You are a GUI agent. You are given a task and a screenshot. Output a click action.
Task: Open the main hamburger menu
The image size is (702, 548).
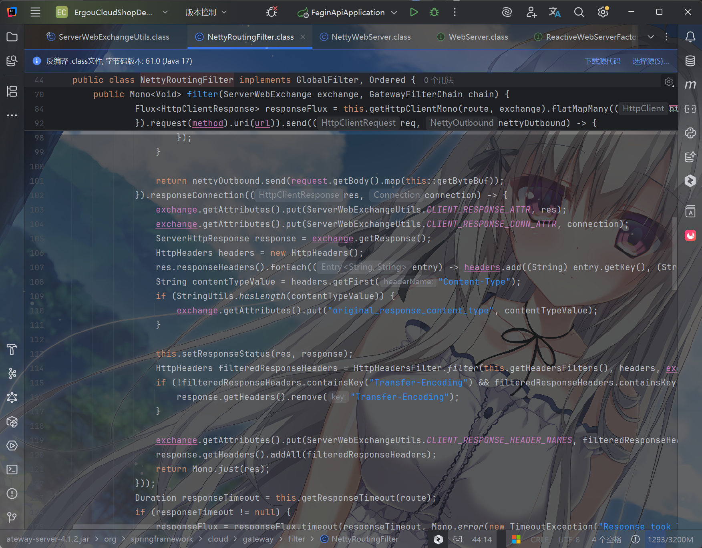(x=35, y=12)
